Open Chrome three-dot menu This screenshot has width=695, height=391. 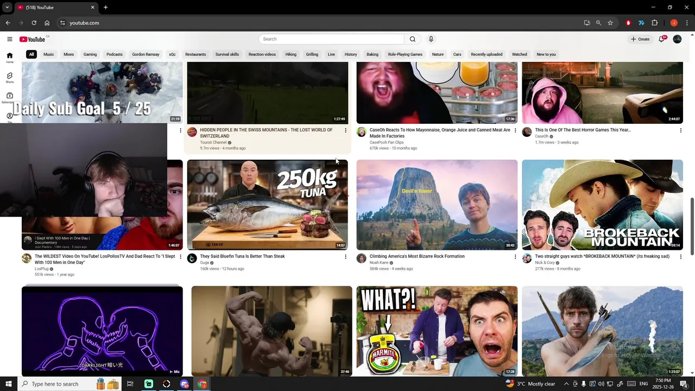coord(687,23)
